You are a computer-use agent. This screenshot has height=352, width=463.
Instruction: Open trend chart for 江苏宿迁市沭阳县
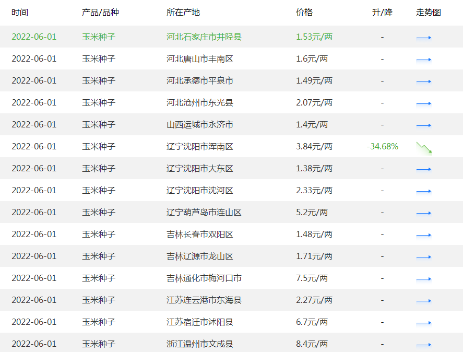(x=424, y=322)
